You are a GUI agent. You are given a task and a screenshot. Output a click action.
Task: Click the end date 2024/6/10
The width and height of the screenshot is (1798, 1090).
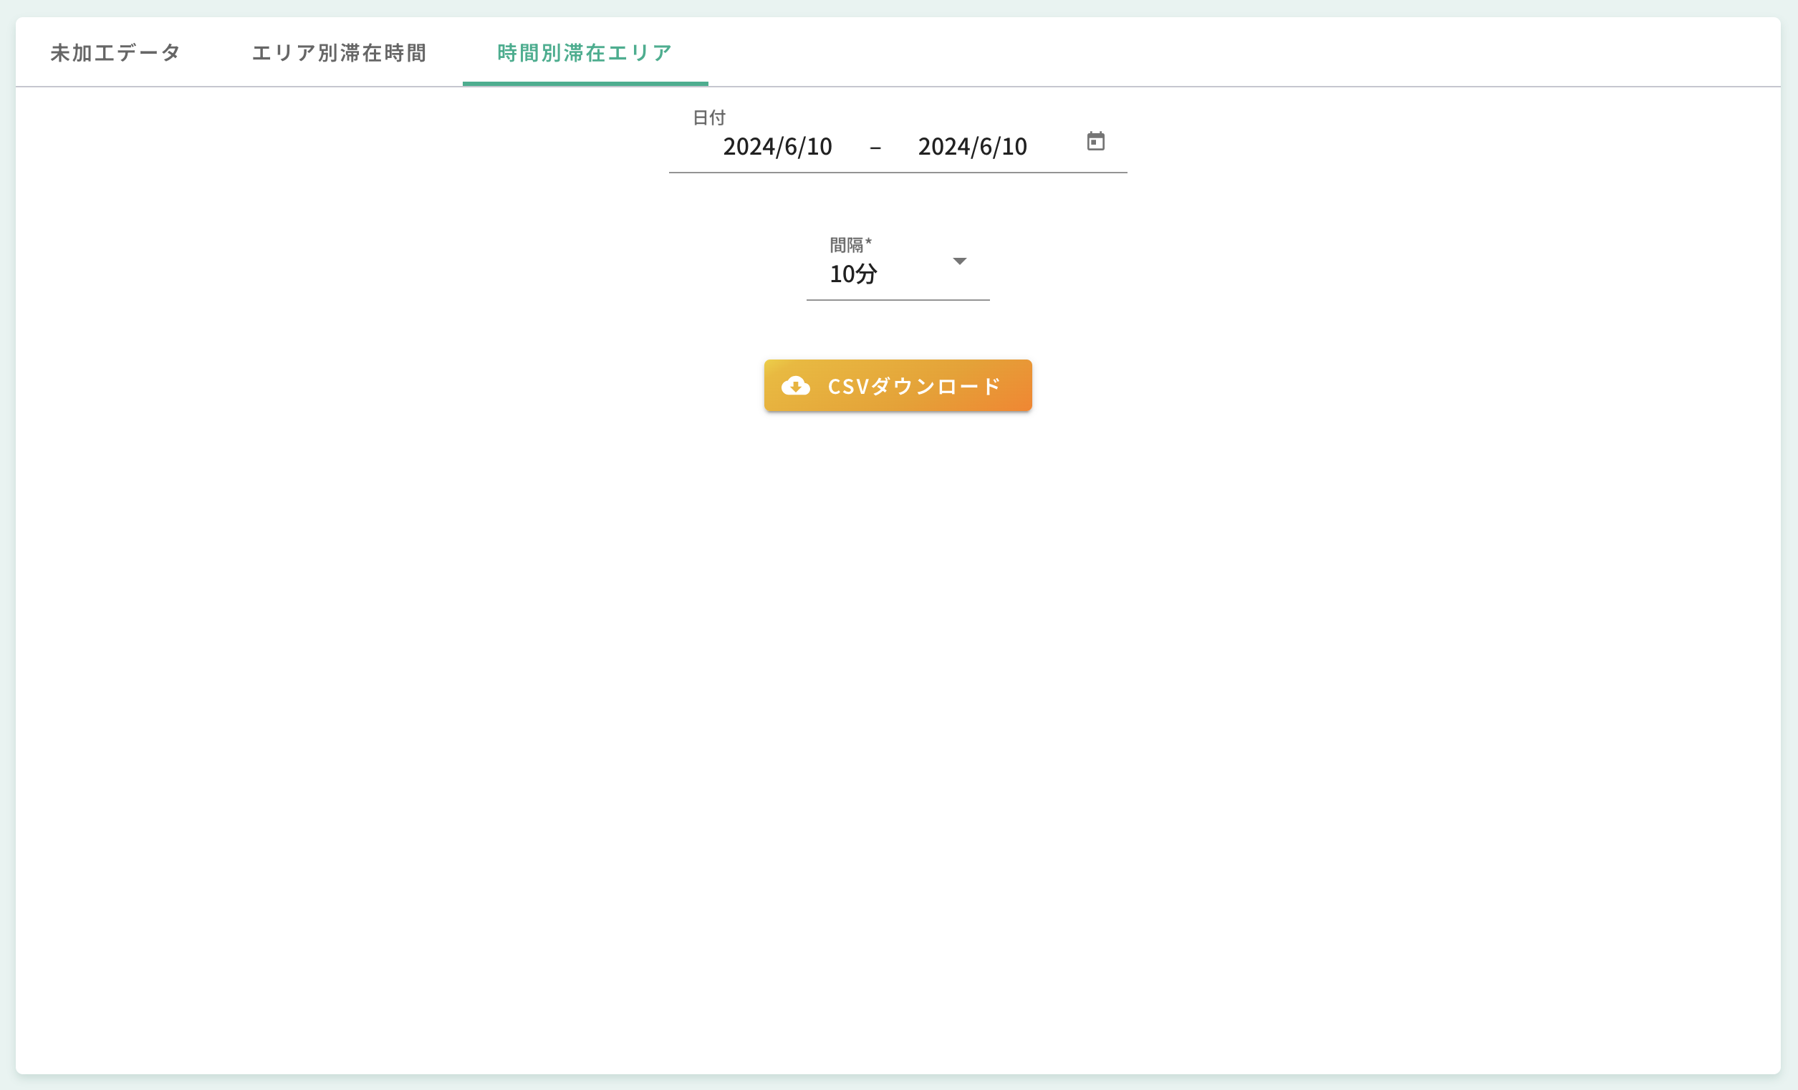(972, 146)
